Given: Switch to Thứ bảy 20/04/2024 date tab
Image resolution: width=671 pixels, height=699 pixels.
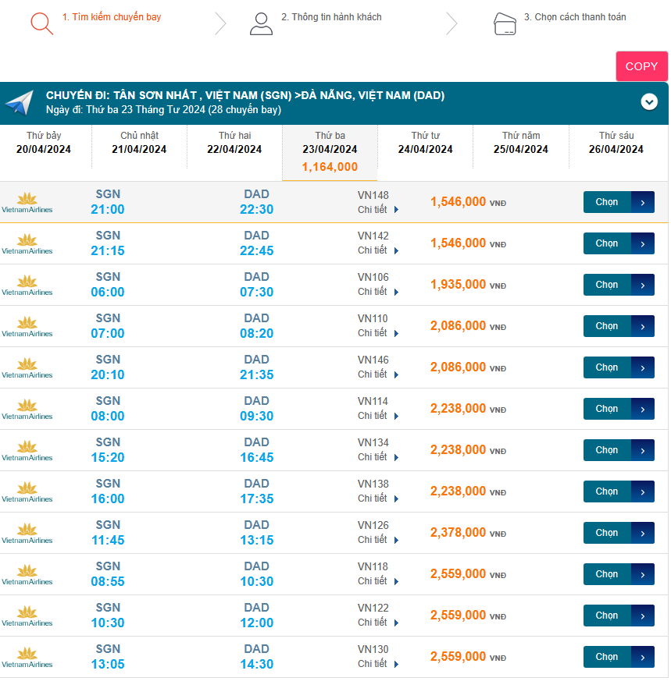Looking at the screenshot, I should (44, 143).
